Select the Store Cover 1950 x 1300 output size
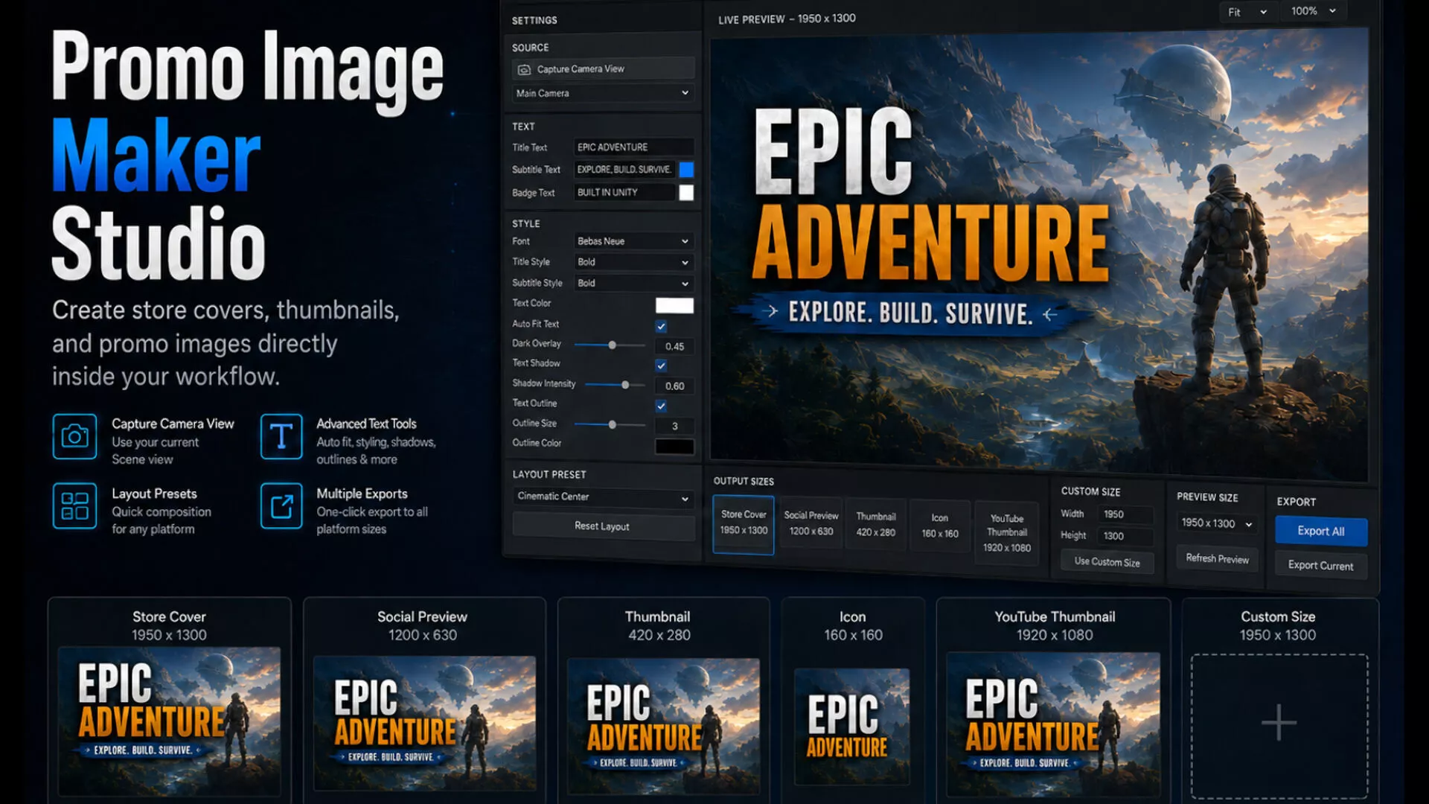Viewport: 1429px width, 804px height. point(744,525)
